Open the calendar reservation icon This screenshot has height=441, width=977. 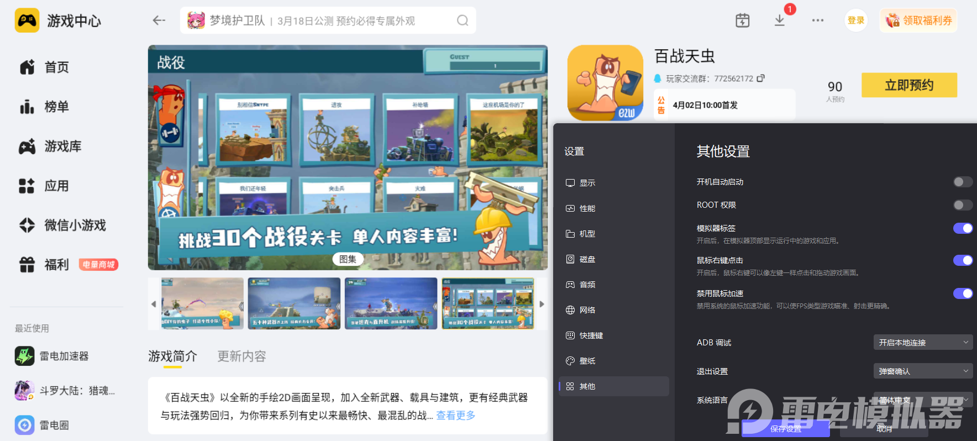[743, 20]
